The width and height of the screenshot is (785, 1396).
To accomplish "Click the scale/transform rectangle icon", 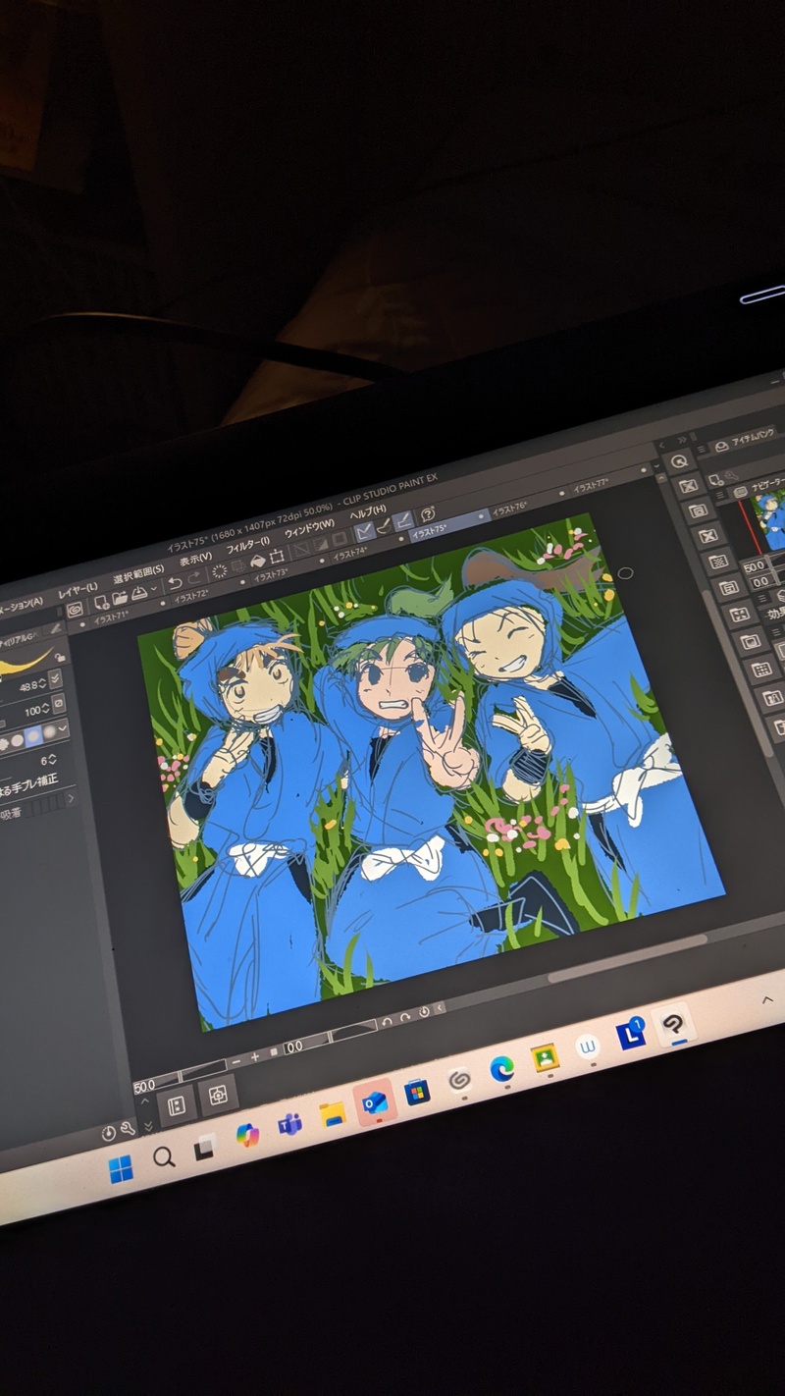I will 277,556.
